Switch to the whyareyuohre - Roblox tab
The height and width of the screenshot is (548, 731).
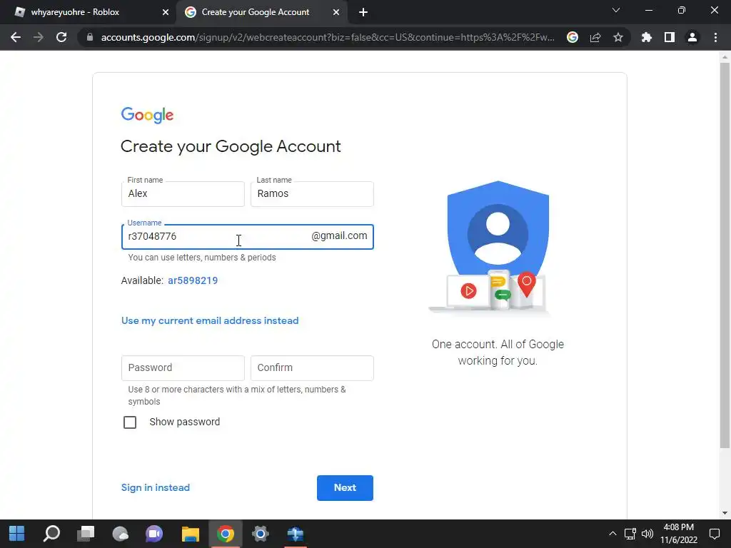coord(88,12)
